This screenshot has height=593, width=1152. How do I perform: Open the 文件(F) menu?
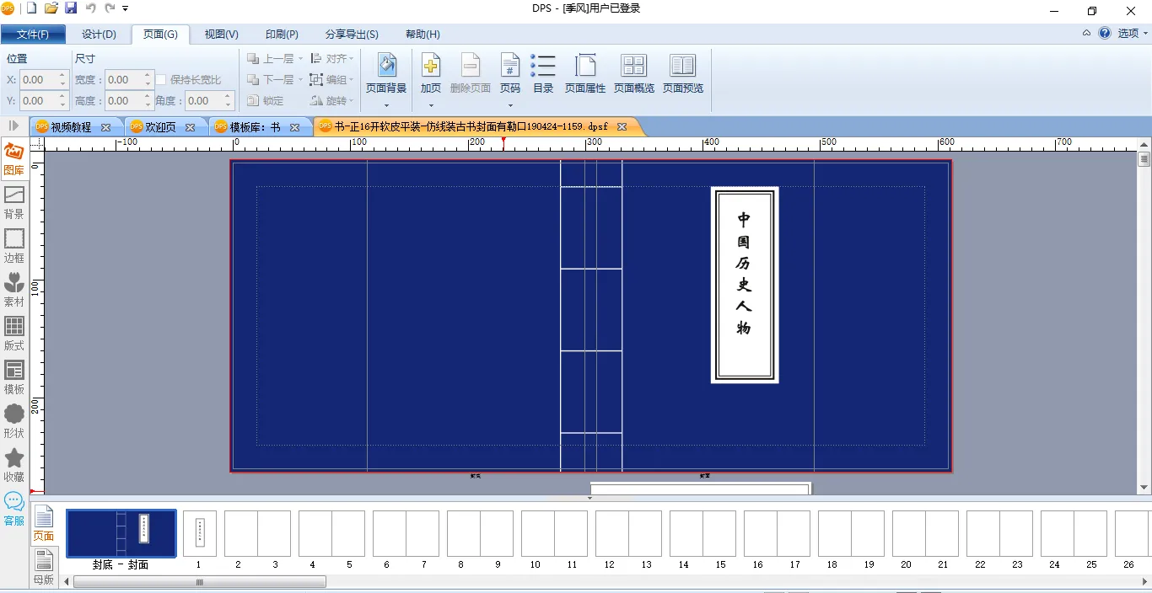(x=33, y=35)
